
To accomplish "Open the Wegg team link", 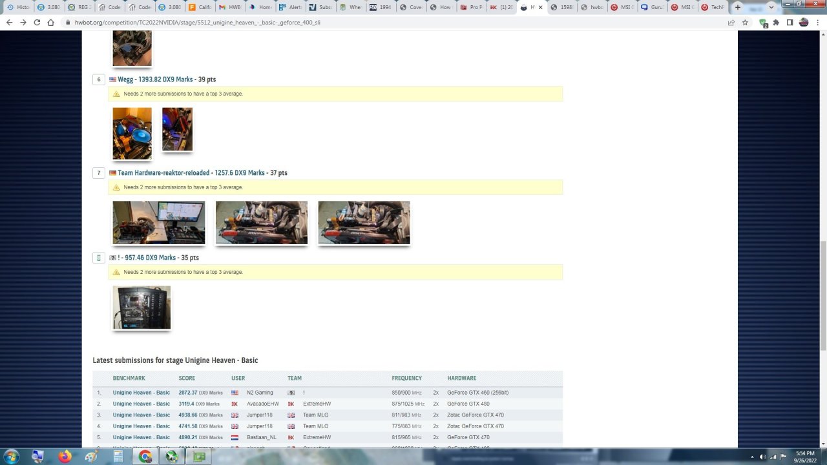I will point(125,79).
